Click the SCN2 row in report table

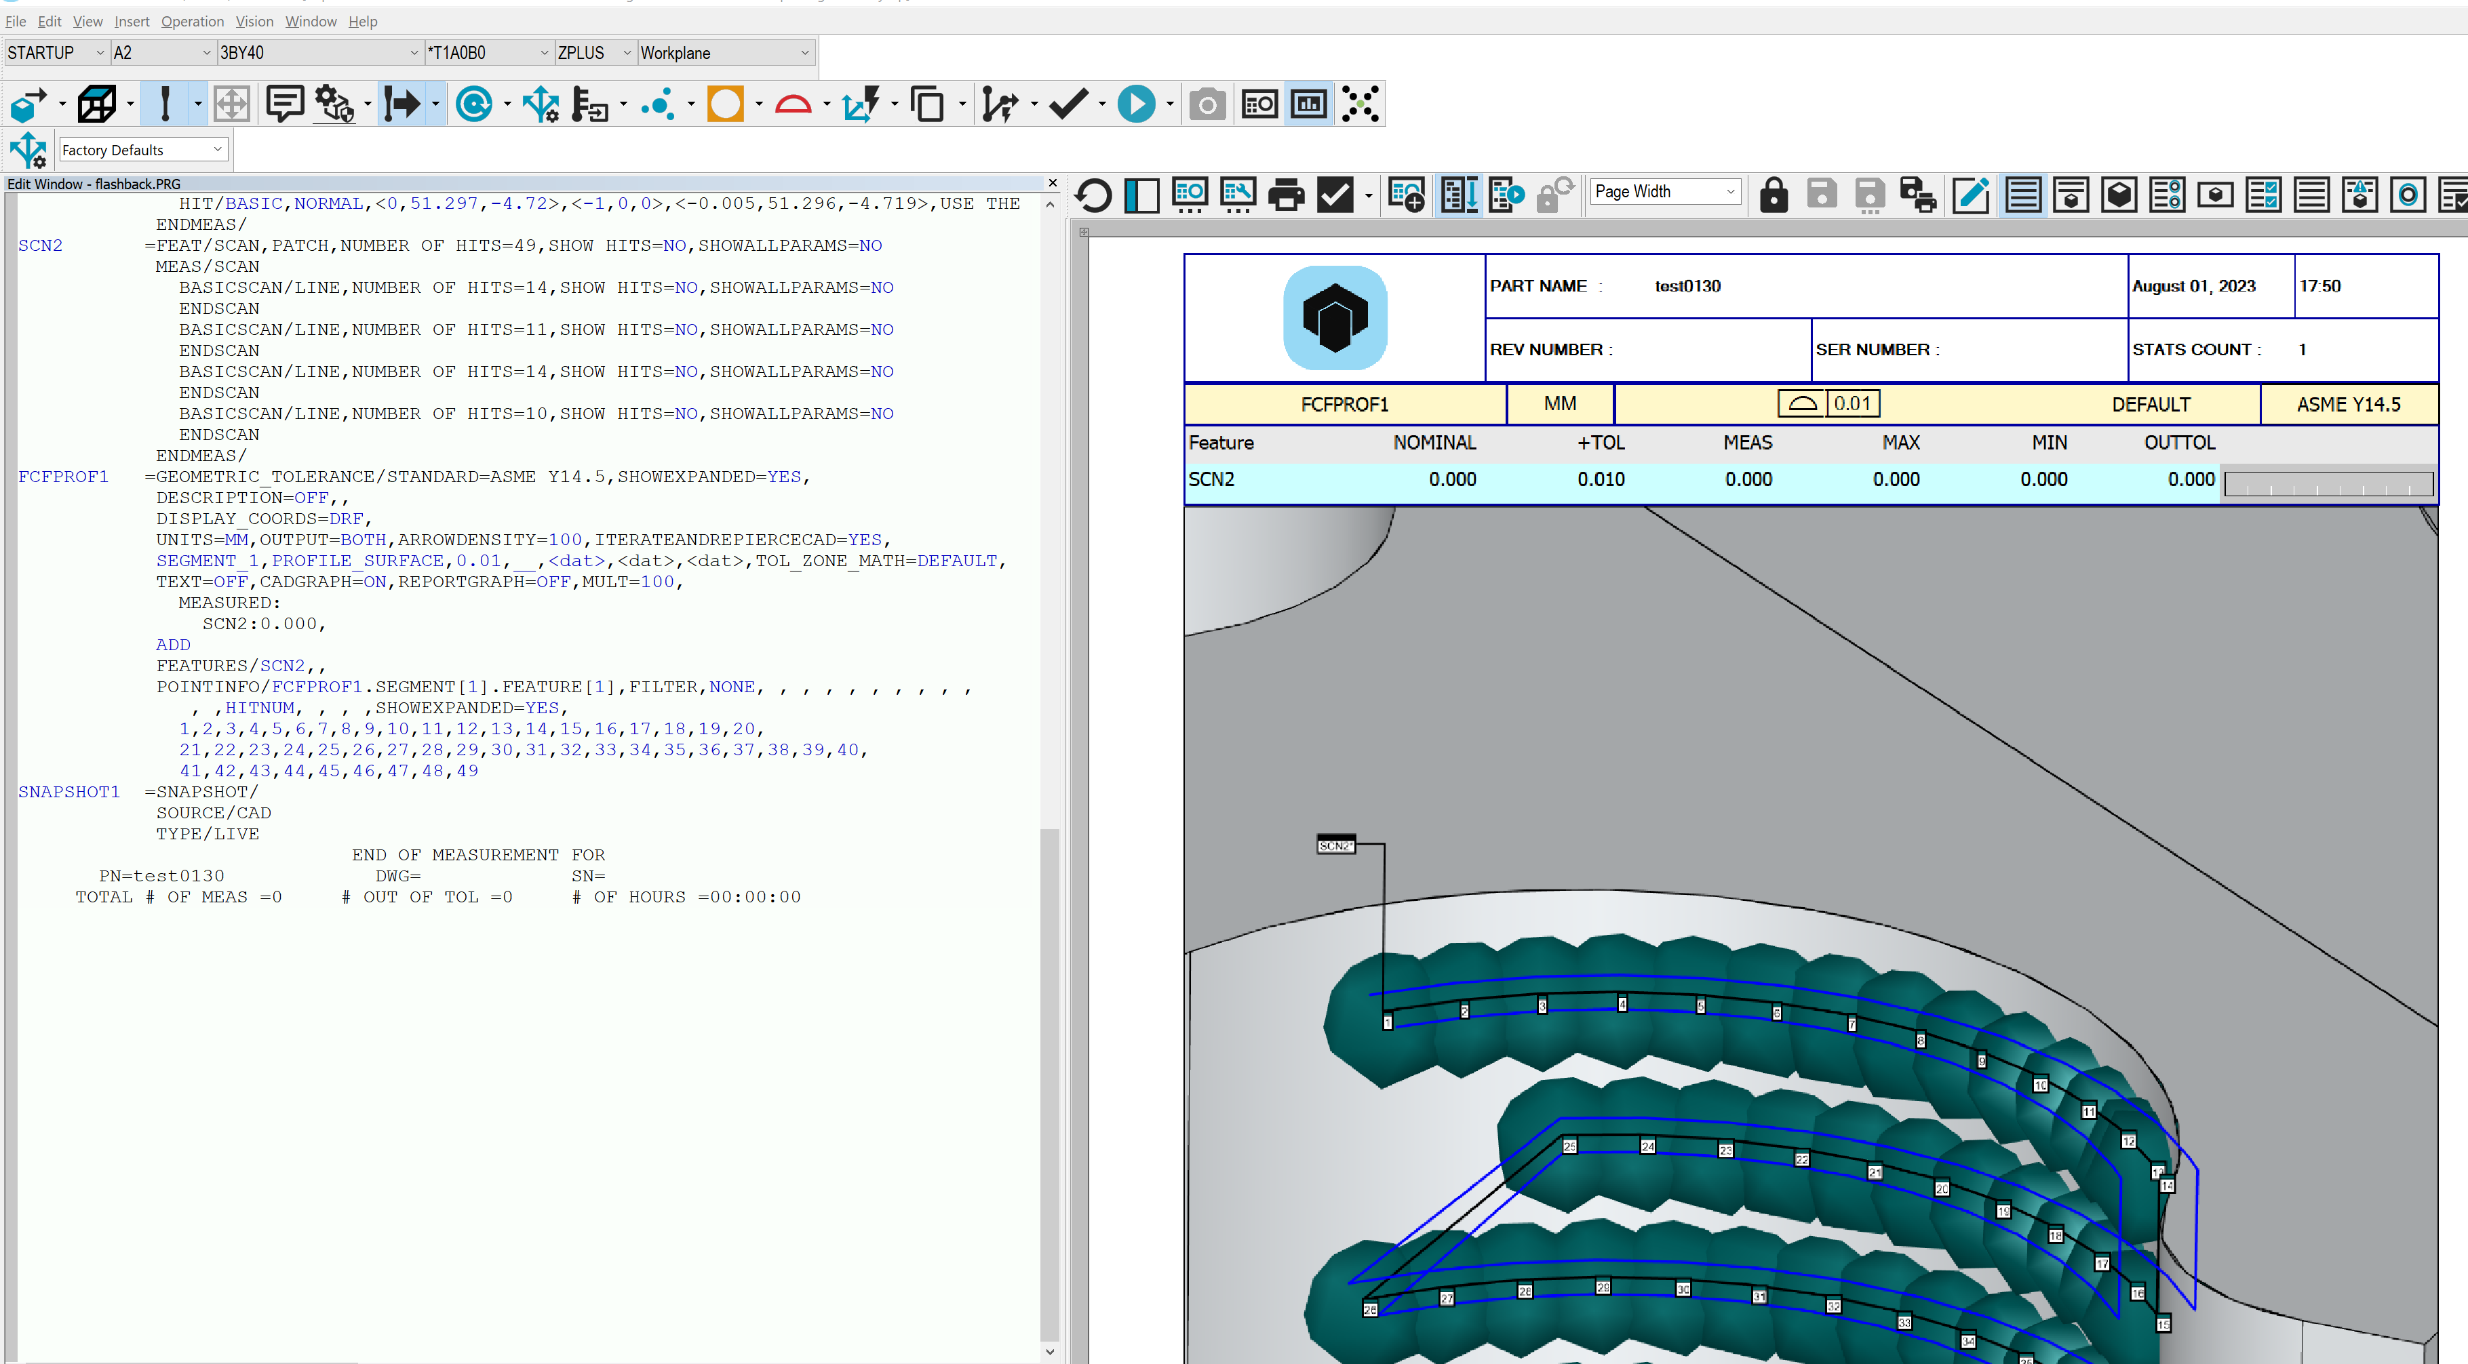point(1811,479)
